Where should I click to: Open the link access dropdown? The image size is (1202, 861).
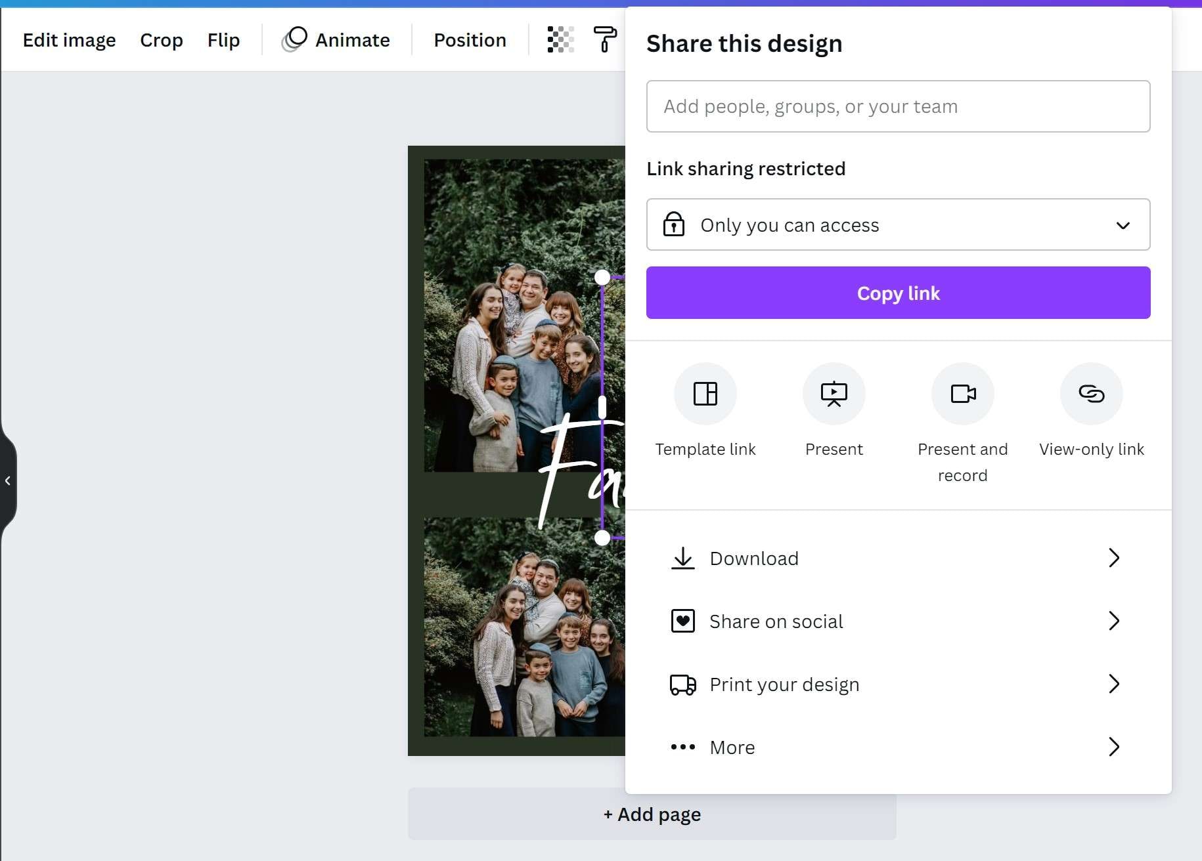(x=898, y=225)
